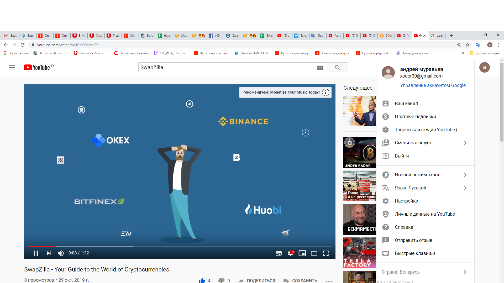This screenshot has width=504, height=283.
Task: Open Управление аккаунтом Google link
Action: tap(433, 85)
